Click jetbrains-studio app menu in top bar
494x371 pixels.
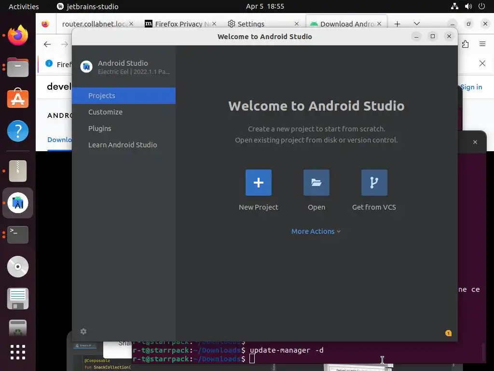click(x=88, y=6)
